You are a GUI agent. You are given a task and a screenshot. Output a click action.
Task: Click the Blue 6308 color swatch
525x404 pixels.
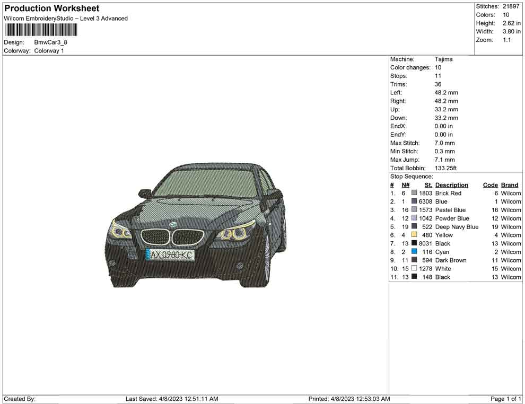(414, 201)
